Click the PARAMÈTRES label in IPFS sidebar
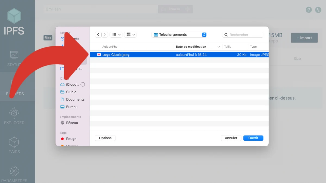 pyautogui.click(x=14, y=181)
